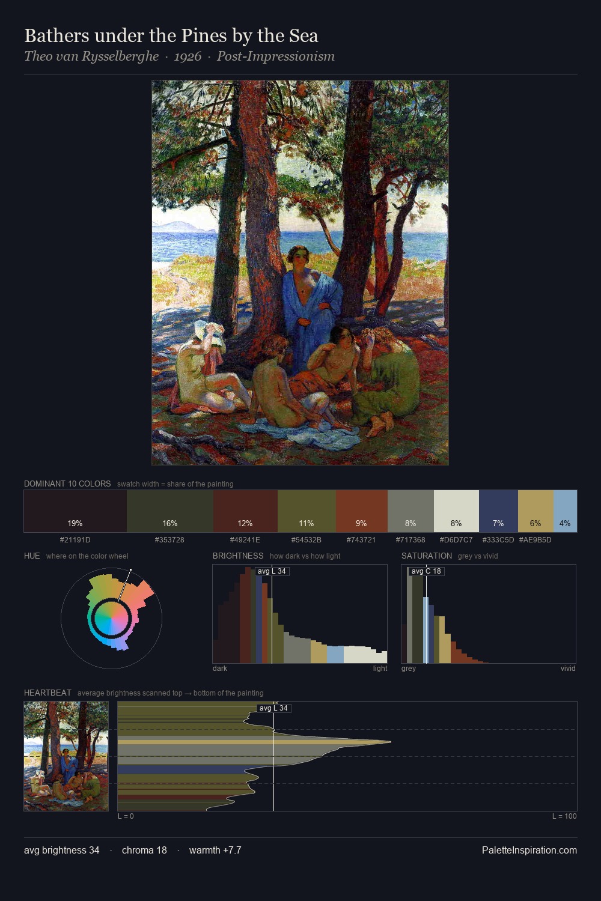Select the light blue 4% swatch
This screenshot has height=901, width=601.
[565, 511]
